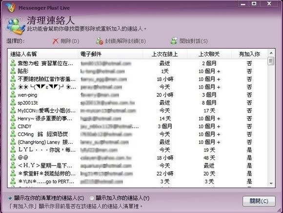283x213 pixels.
Task: Click the contact icon next to CINDY
Action: [13, 126]
